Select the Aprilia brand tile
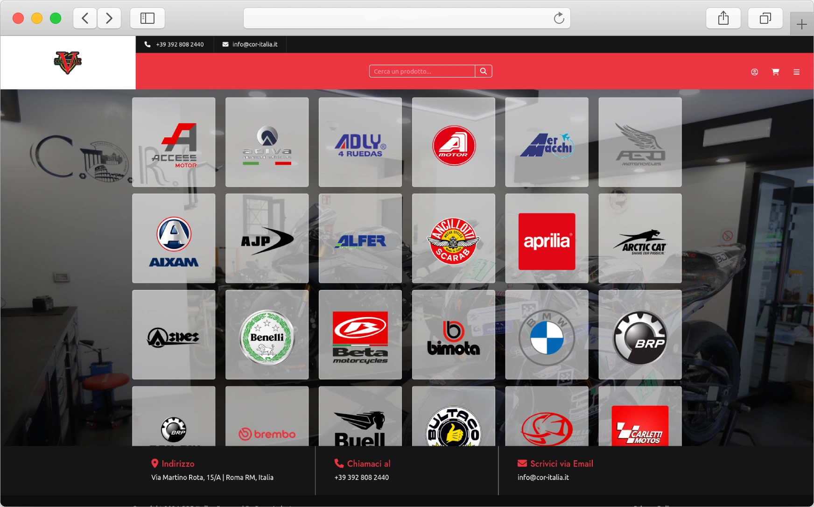The image size is (814, 507). pyautogui.click(x=547, y=238)
